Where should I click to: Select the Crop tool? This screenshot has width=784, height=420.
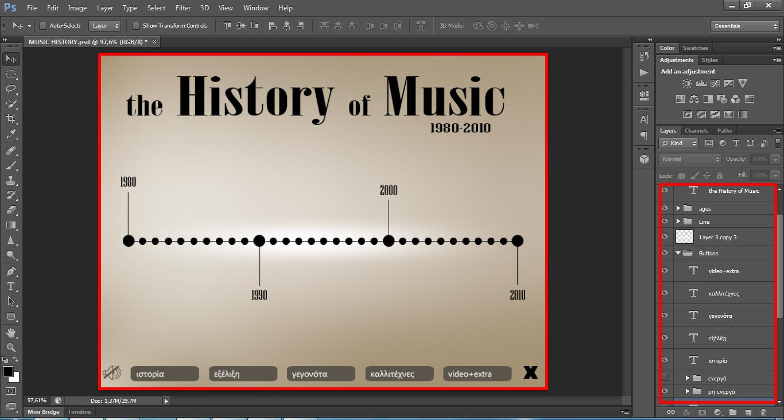11,119
